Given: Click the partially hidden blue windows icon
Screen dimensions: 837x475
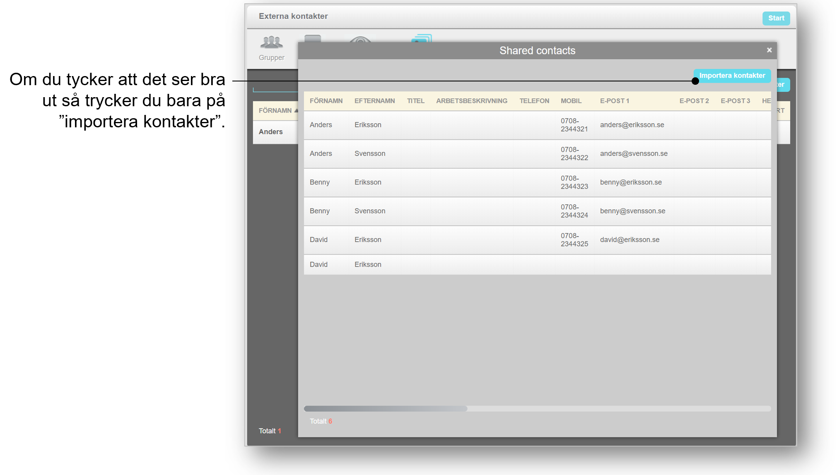Looking at the screenshot, I should (422, 38).
